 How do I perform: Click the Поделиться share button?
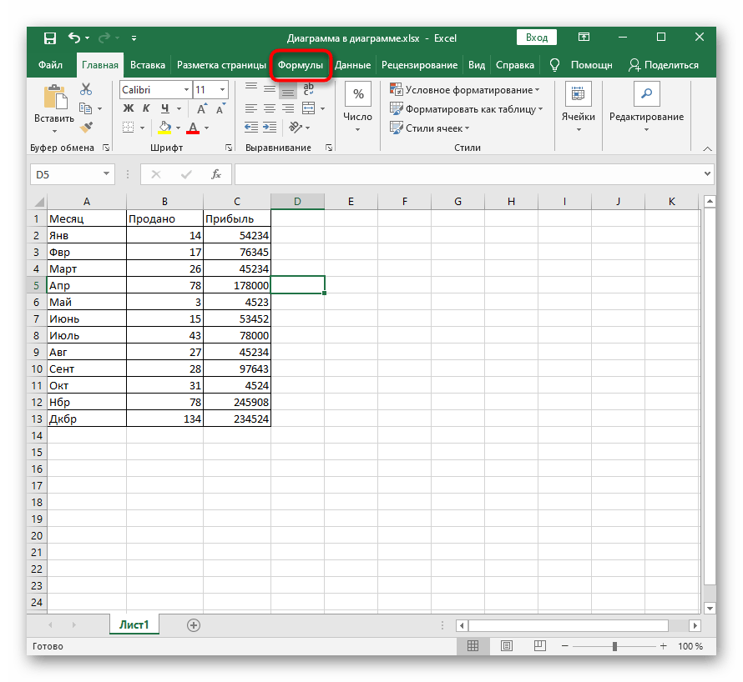tap(664, 65)
